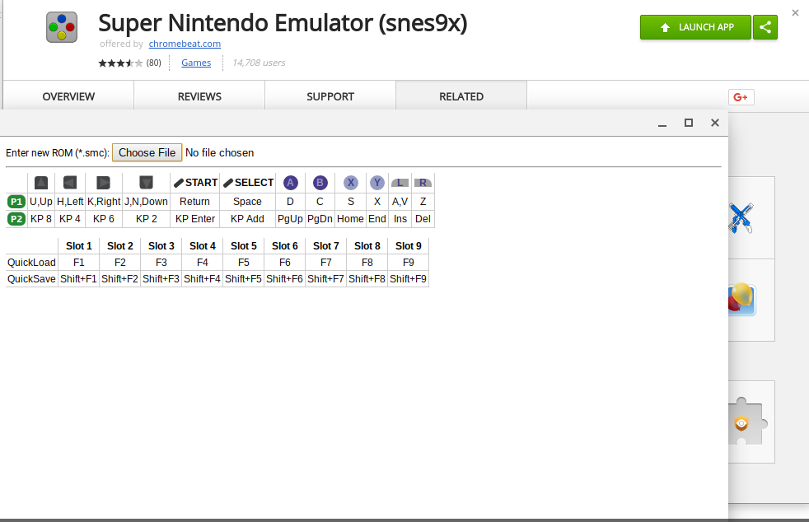809x522 pixels.
Task: Click the 'Ins' mapping cell
Action: click(400, 219)
